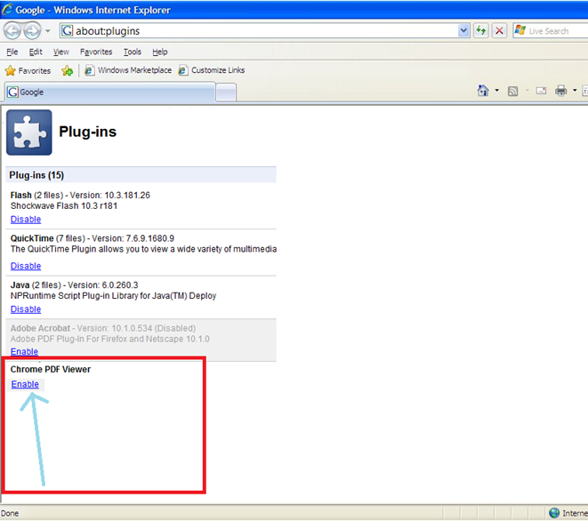Click the Print icon
The width and height of the screenshot is (588, 521).
pos(561,91)
